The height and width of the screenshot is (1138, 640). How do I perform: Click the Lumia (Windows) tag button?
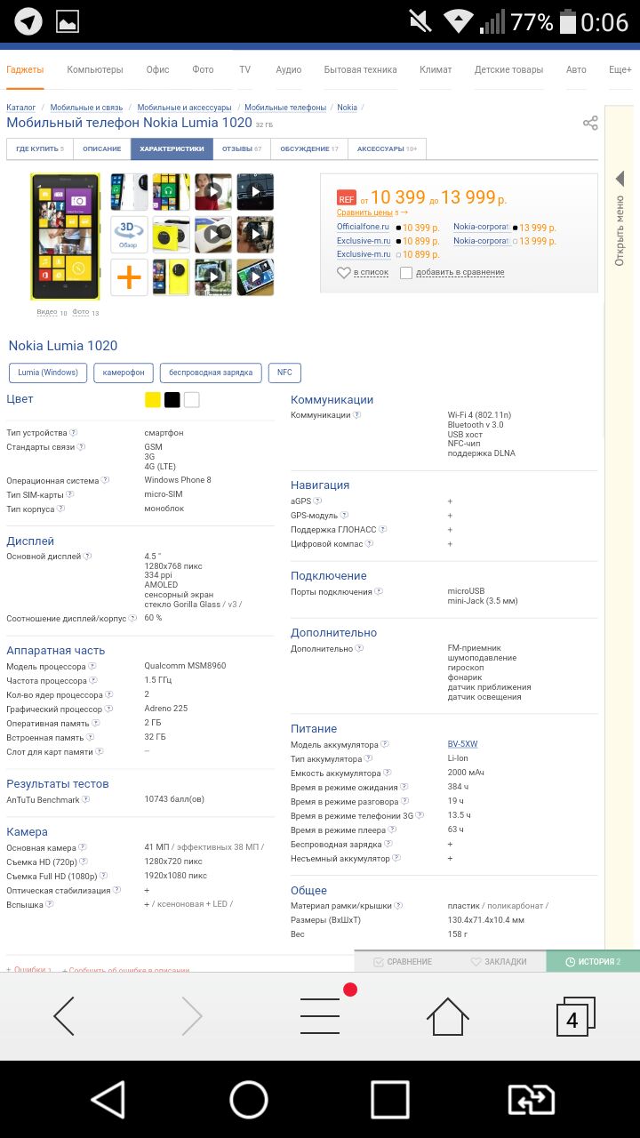(48, 373)
